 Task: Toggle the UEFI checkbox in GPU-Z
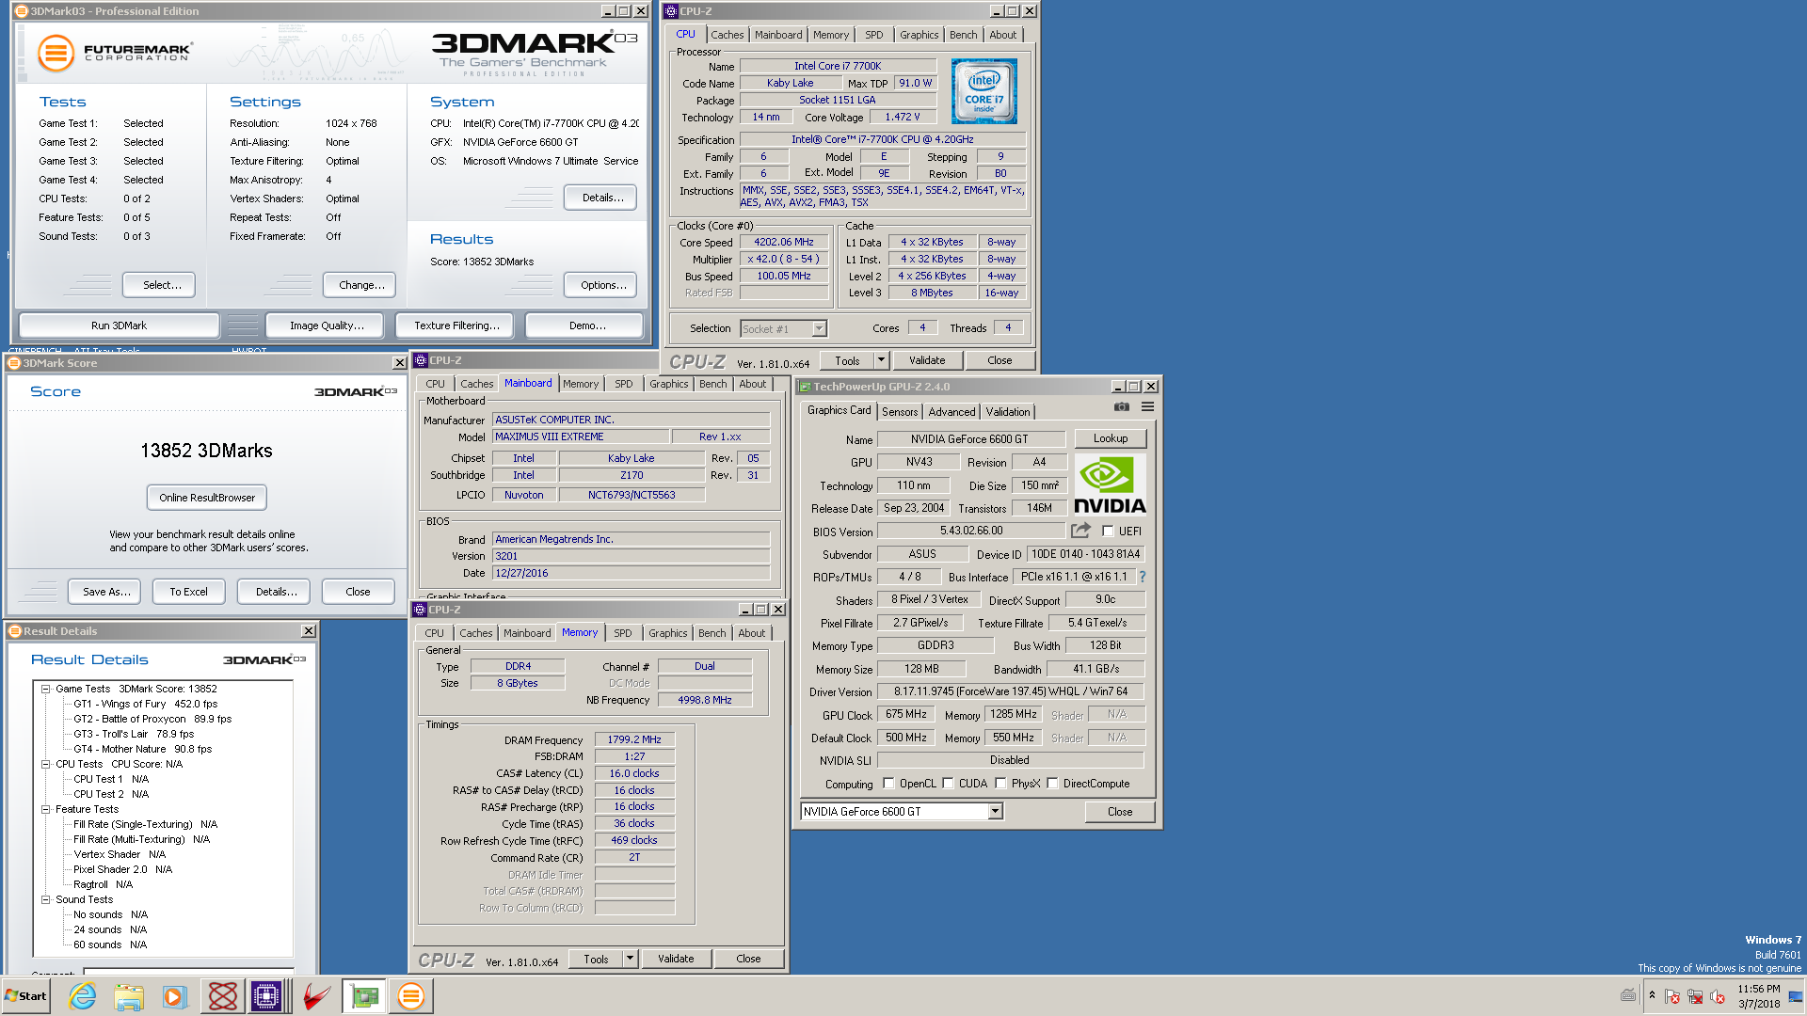coord(1108,532)
